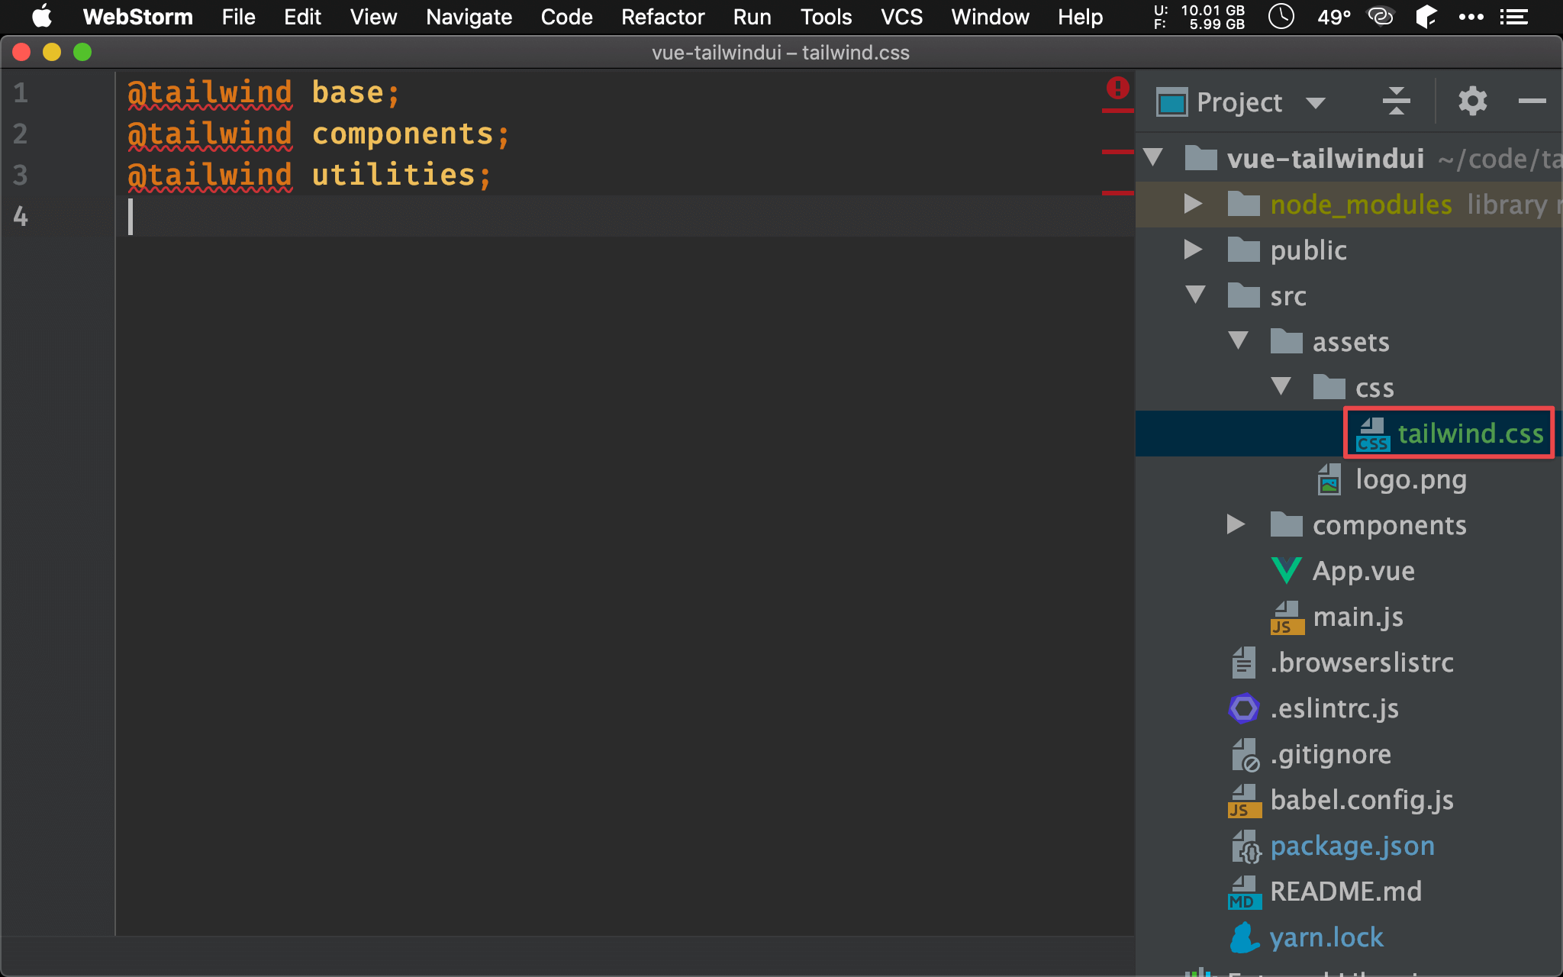Viewport: 1563px width, 977px height.
Task: Click the Project tool window icon
Action: [1171, 102]
